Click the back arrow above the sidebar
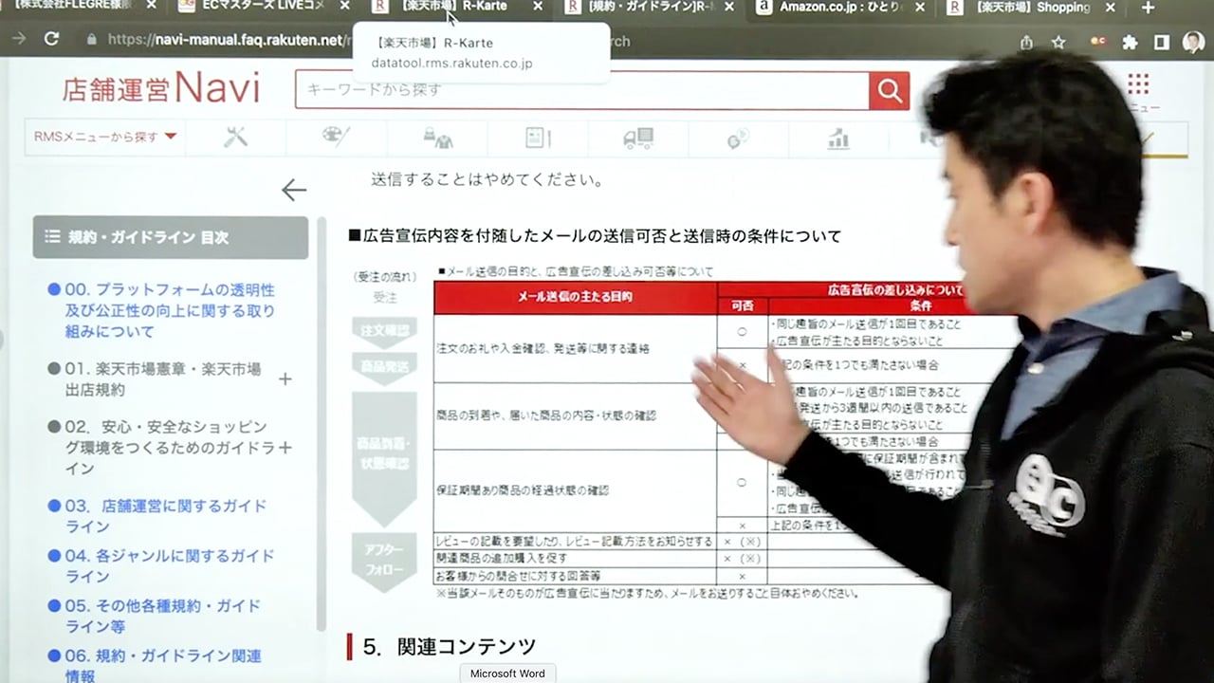Image resolution: width=1214 pixels, height=683 pixels. (294, 190)
